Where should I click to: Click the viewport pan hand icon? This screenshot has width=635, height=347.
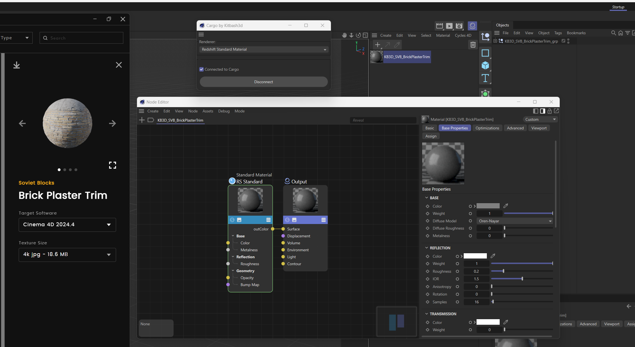point(345,35)
